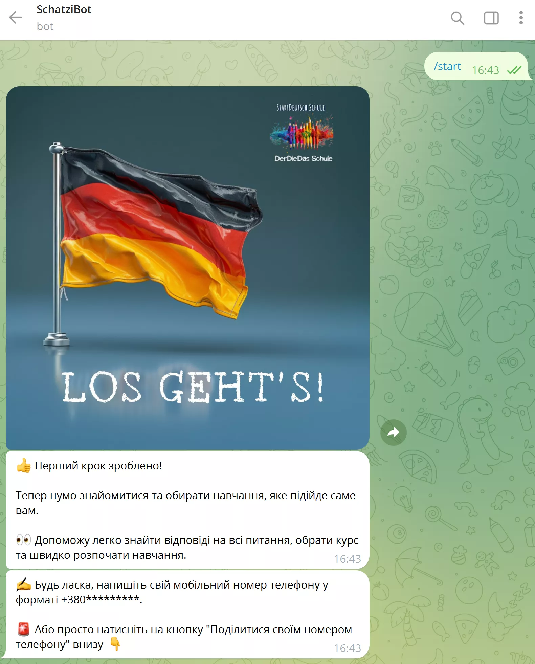Click the 16:43 timestamp on the last bot message
The image size is (535, 664).
tap(347, 648)
